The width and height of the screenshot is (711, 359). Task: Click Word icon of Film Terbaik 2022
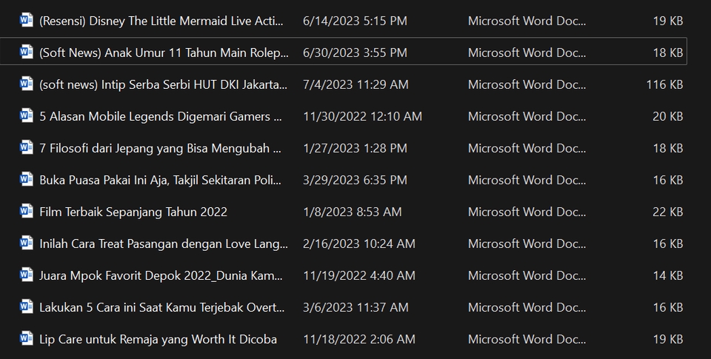point(27,211)
